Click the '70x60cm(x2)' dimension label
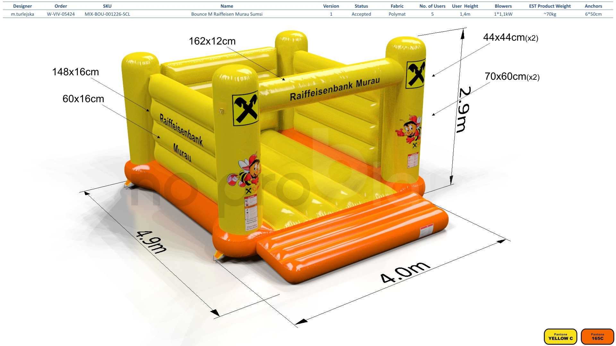The width and height of the screenshot is (616, 346). [512, 77]
